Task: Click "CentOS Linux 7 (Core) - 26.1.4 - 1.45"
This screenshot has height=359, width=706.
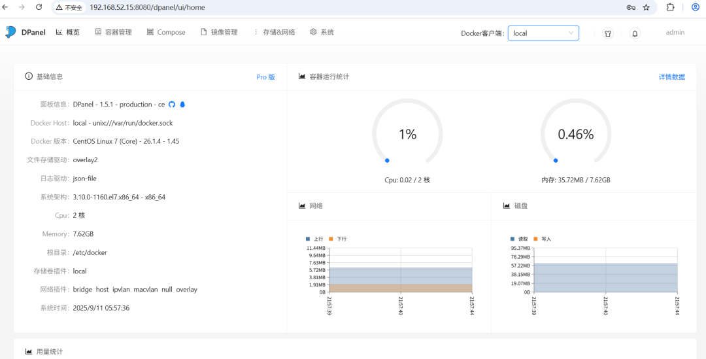Action: coord(126,141)
